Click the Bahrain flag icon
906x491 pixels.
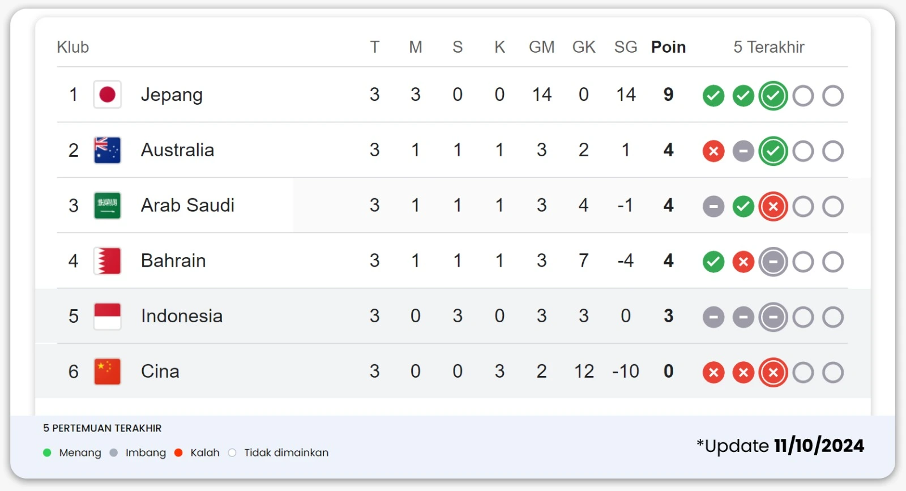(107, 261)
